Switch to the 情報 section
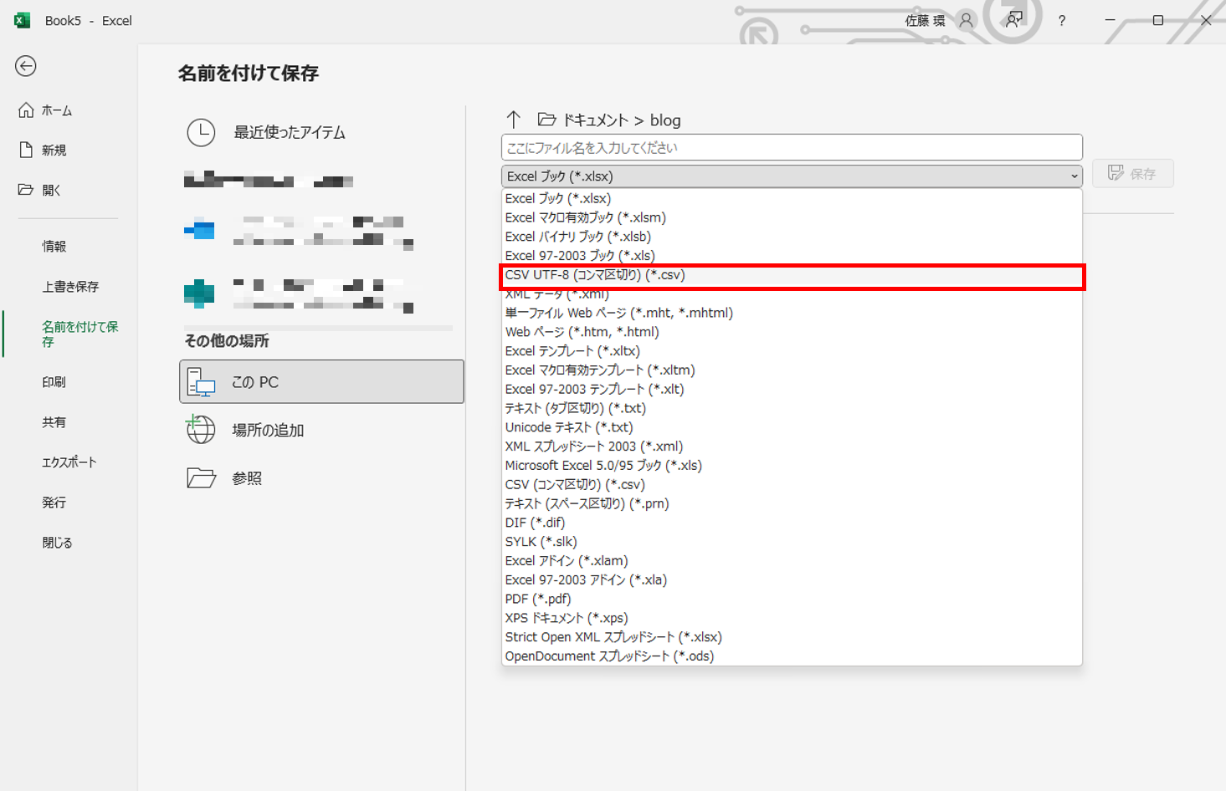The width and height of the screenshot is (1226, 791). tap(54, 246)
